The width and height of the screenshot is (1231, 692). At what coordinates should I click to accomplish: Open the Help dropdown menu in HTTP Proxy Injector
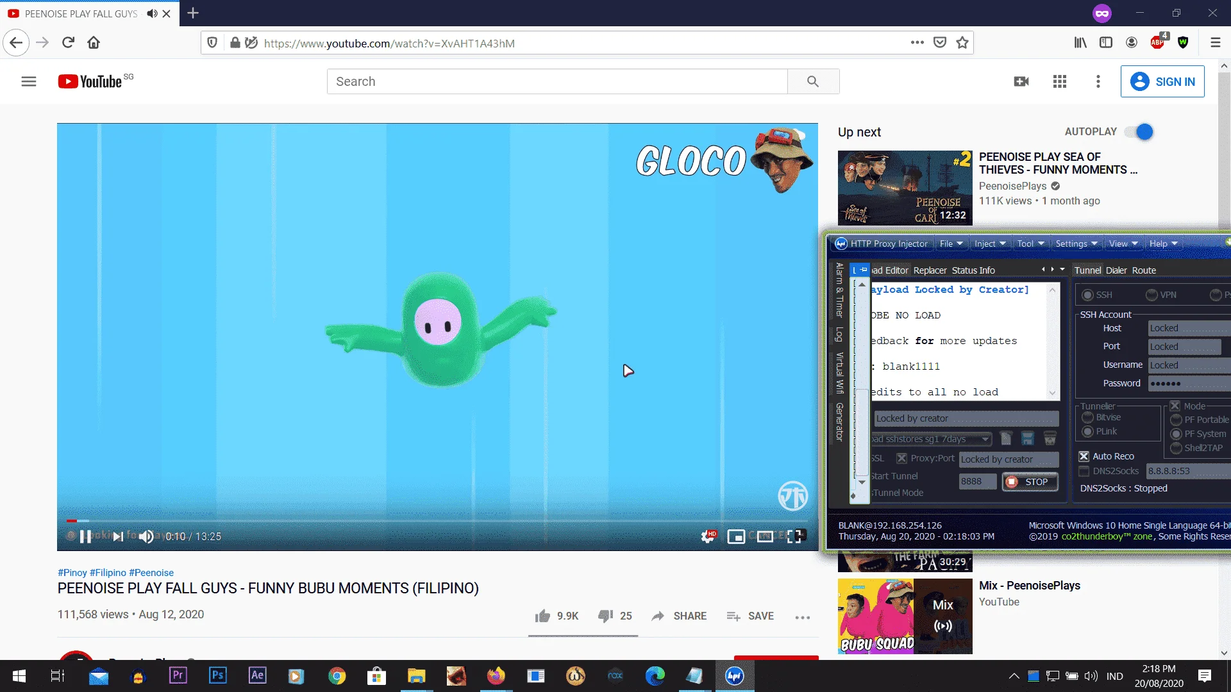[1164, 244]
